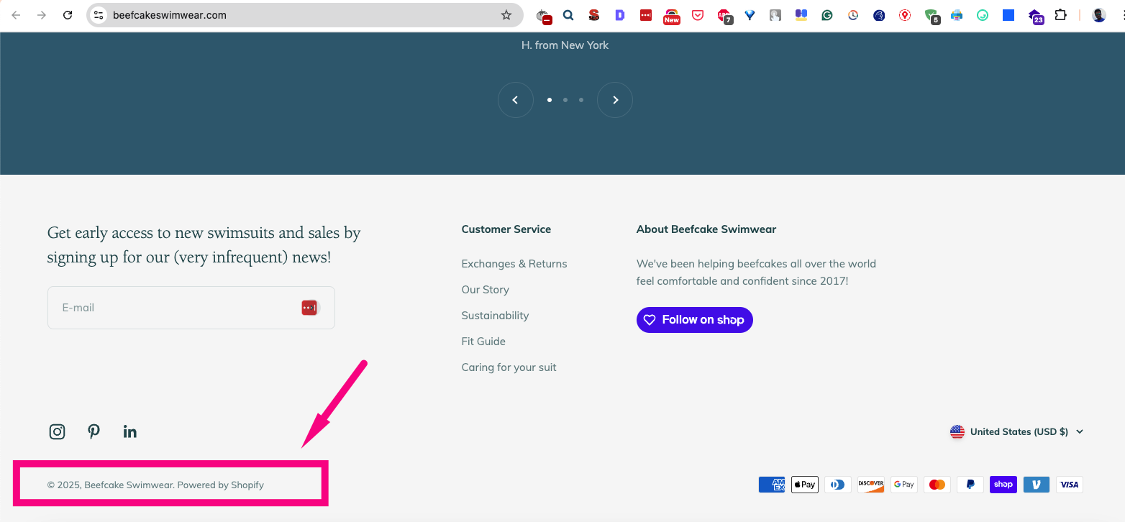Go to the Sustainability page

click(496, 316)
